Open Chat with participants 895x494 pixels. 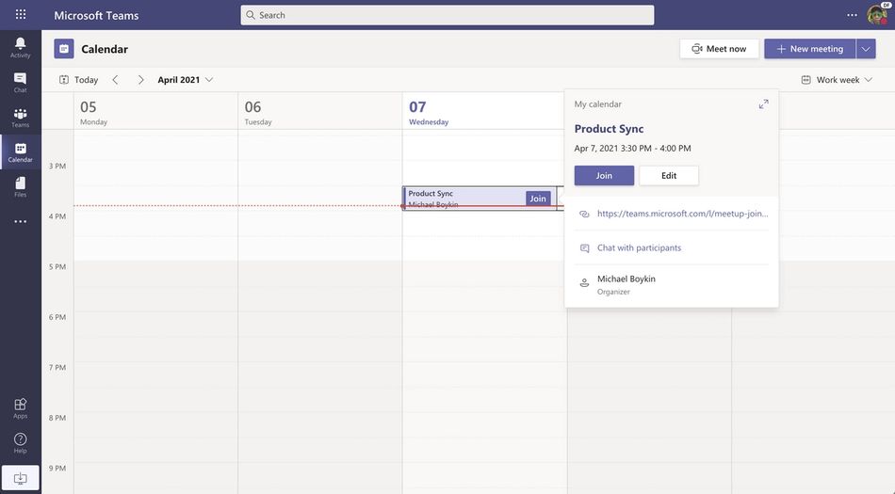[x=639, y=247]
